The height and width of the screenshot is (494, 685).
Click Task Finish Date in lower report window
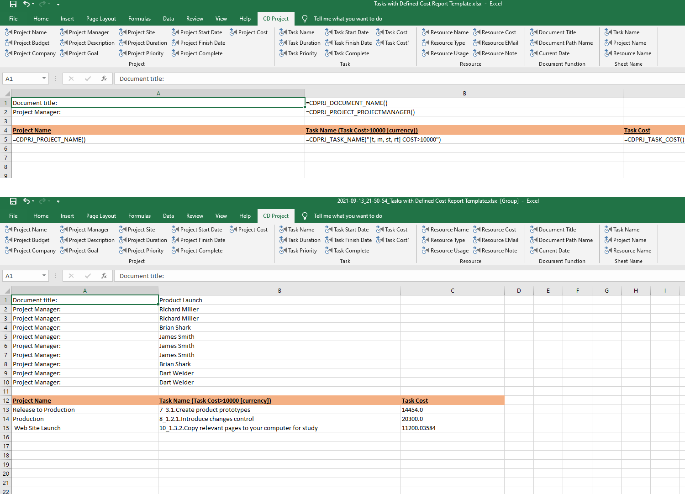click(352, 240)
